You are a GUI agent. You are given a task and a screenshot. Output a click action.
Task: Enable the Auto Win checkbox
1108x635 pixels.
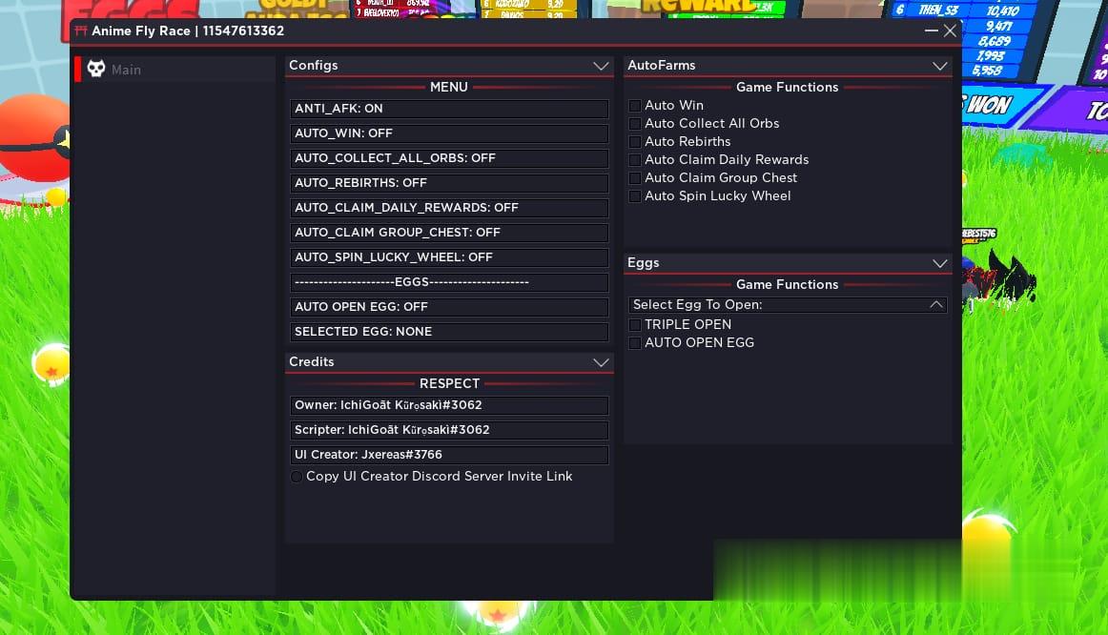tap(635, 106)
